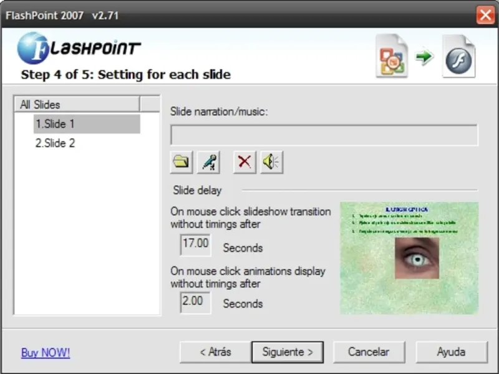The width and height of the screenshot is (499, 374).
Task: Play narration with the speaker icon
Action: 271,162
